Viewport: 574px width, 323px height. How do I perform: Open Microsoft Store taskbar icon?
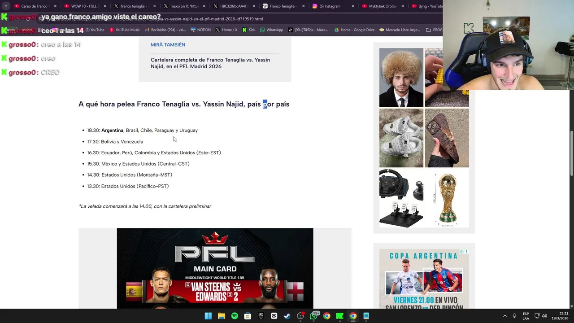click(248, 316)
